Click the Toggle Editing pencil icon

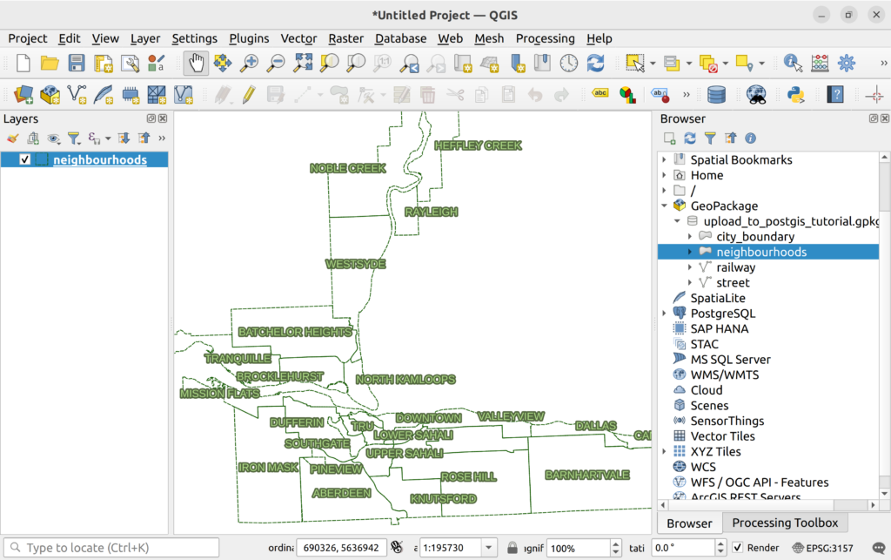[249, 94]
